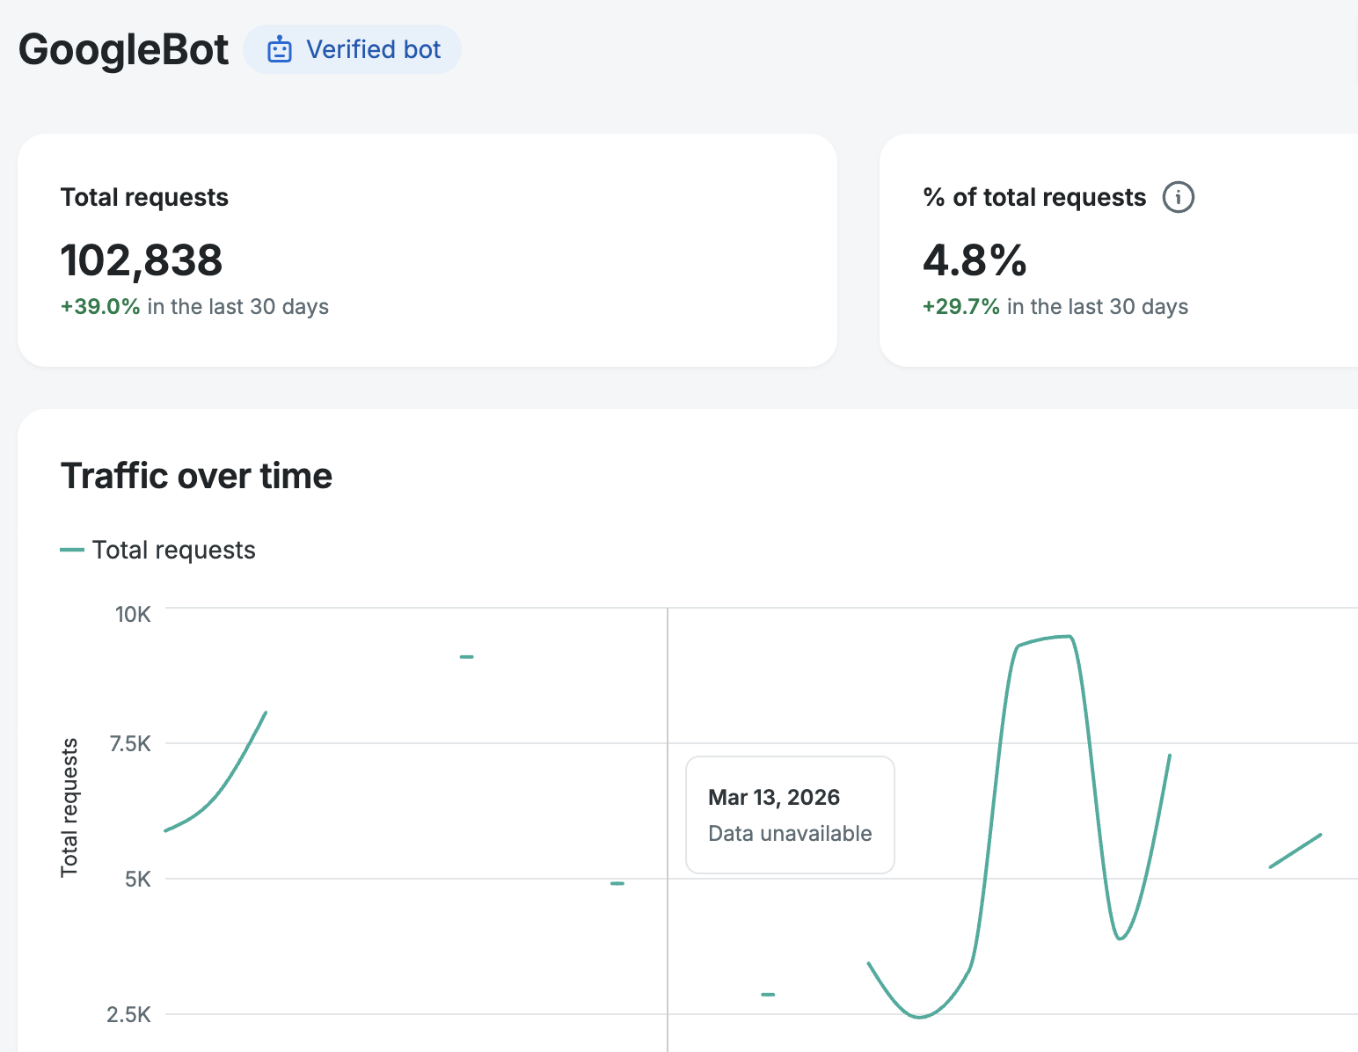Click the 4.8% share value
The image size is (1358, 1052).
coord(975,260)
